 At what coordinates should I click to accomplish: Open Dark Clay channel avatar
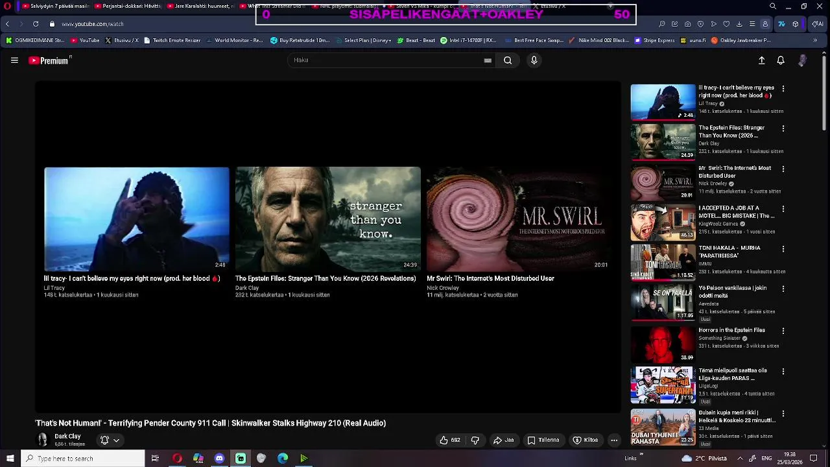point(43,440)
